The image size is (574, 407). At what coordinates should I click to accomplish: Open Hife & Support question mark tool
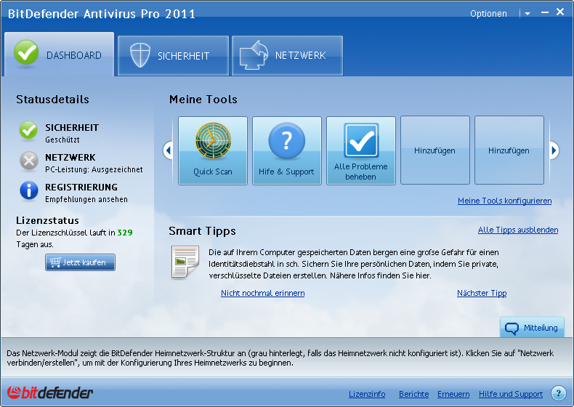tap(286, 150)
